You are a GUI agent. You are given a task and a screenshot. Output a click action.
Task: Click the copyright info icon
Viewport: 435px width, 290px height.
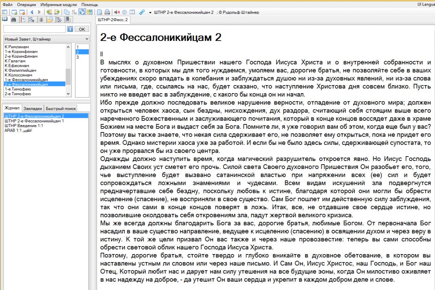click(124, 12)
